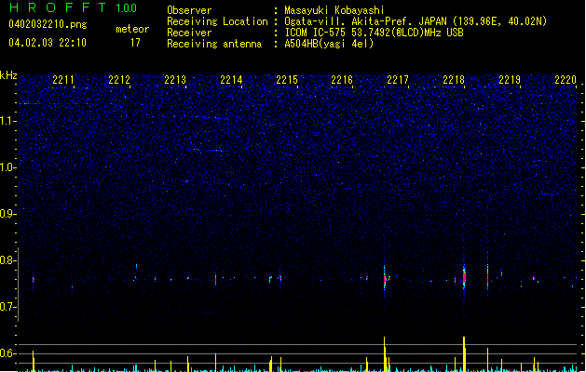Click the kHz axis unit label
This screenshot has height=372, width=586.
tap(8, 75)
